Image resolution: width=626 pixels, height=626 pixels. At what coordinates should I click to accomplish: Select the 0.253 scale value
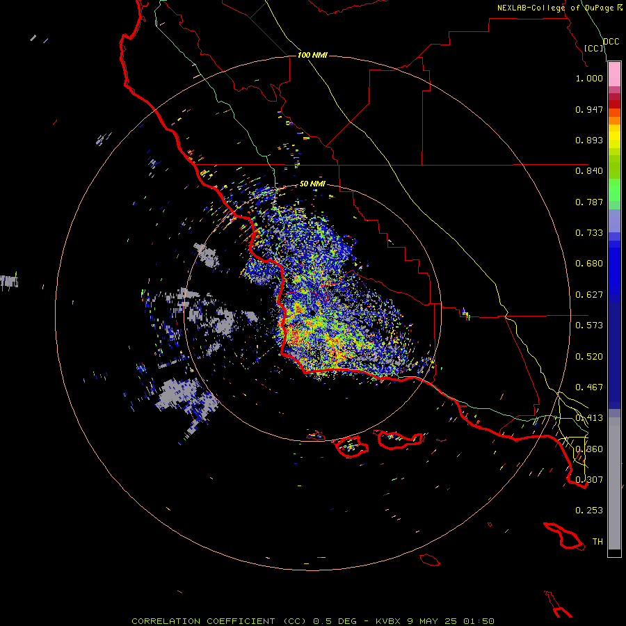click(589, 511)
